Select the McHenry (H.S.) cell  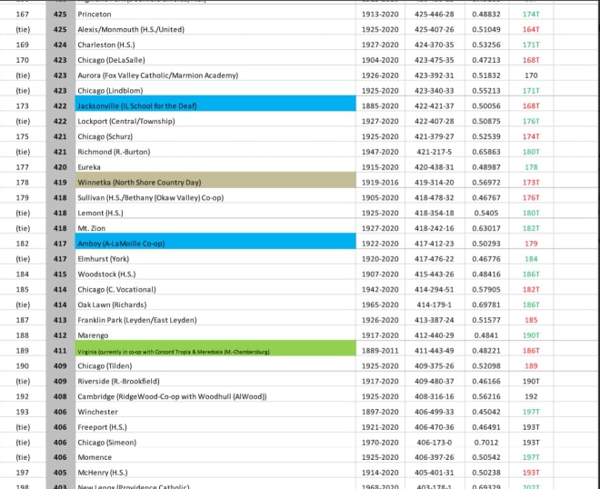(215, 473)
